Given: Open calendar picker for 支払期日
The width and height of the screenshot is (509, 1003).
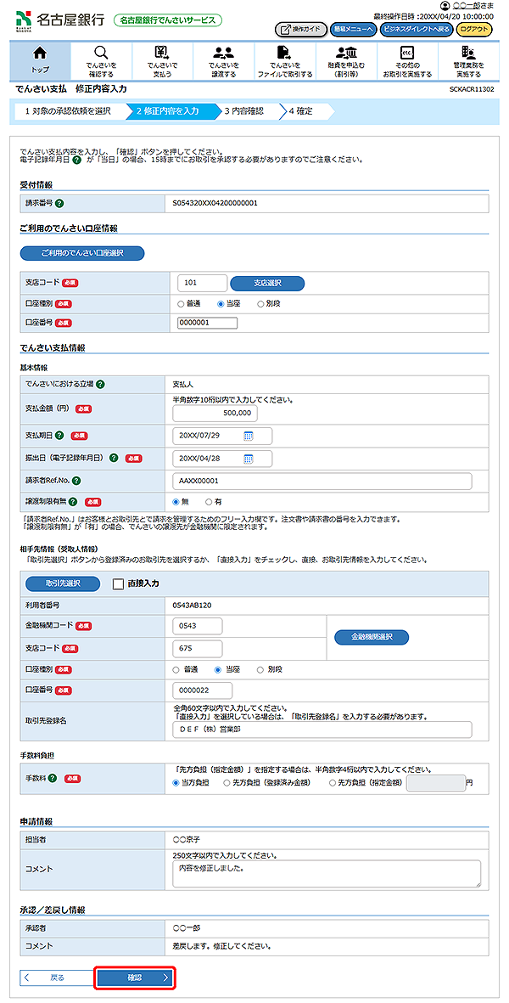Looking at the screenshot, I should pyautogui.click(x=249, y=436).
